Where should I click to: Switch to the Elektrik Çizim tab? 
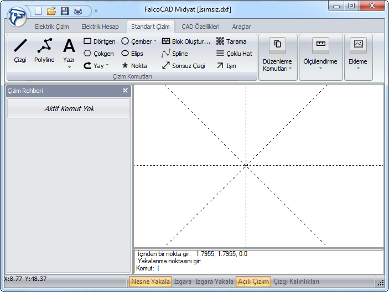pos(52,27)
